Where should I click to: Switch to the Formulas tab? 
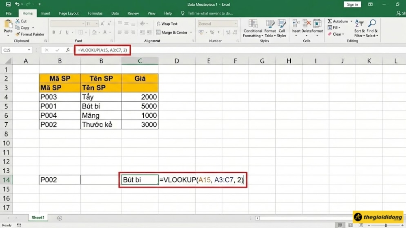(x=95, y=13)
